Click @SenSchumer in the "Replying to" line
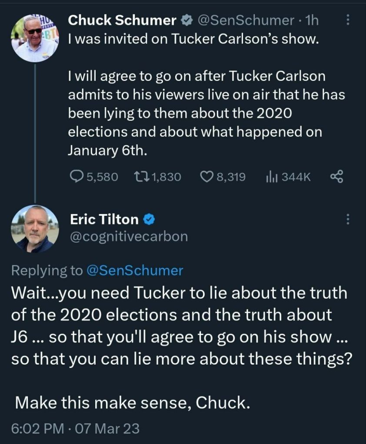The height and width of the screenshot is (444, 366). [x=135, y=270]
